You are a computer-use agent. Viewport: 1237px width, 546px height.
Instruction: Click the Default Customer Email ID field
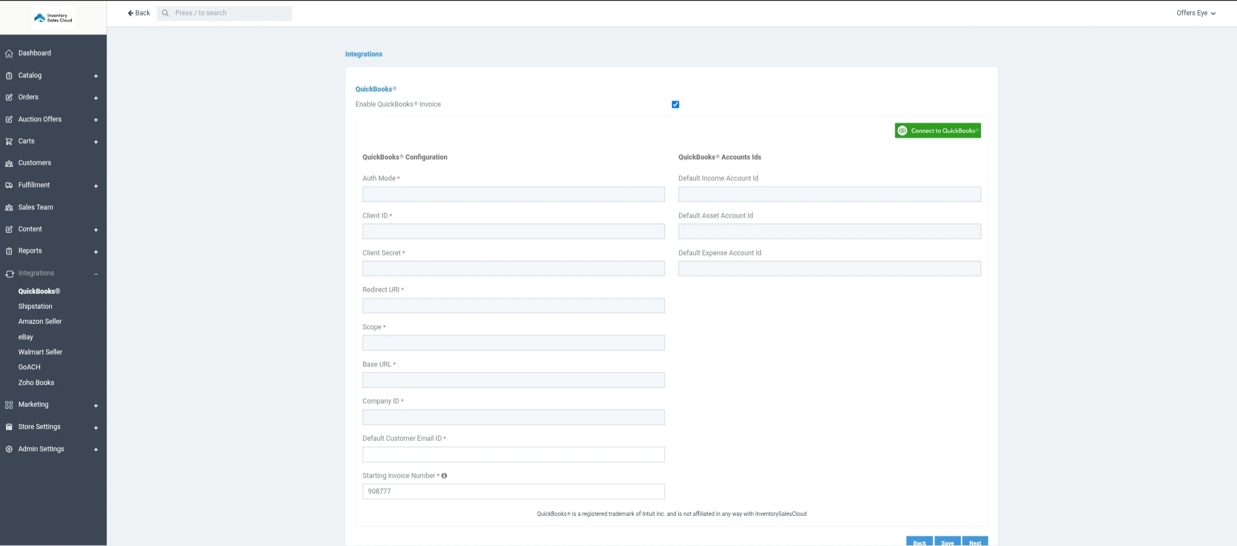(514, 455)
